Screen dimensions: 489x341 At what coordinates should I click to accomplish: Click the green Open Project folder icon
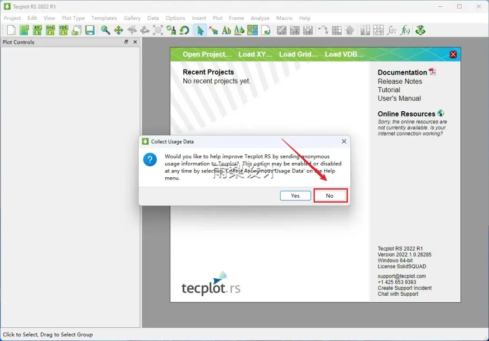pos(24,30)
